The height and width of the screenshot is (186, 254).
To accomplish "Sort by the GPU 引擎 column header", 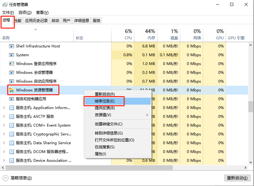I will [x=237, y=35].
